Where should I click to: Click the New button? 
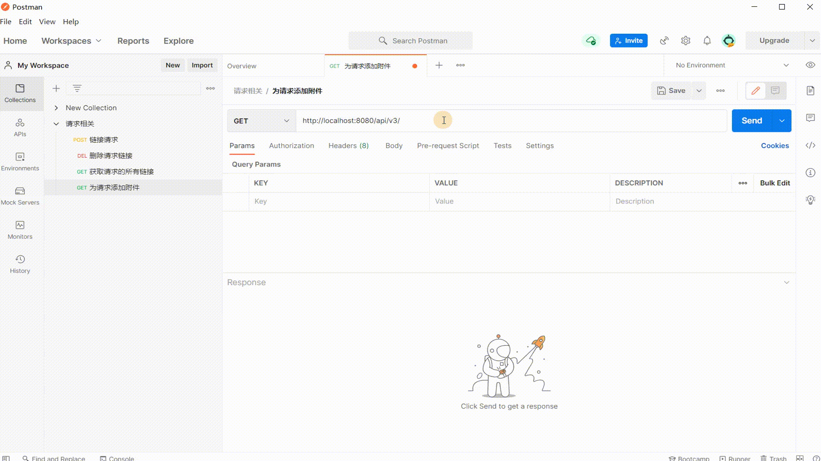(x=173, y=65)
